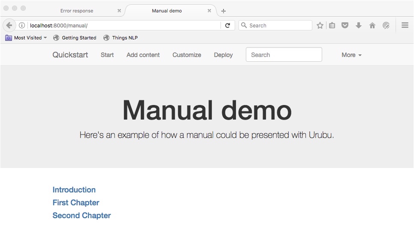Click the Manual demo page heading

pyautogui.click(x=207, y=110)
